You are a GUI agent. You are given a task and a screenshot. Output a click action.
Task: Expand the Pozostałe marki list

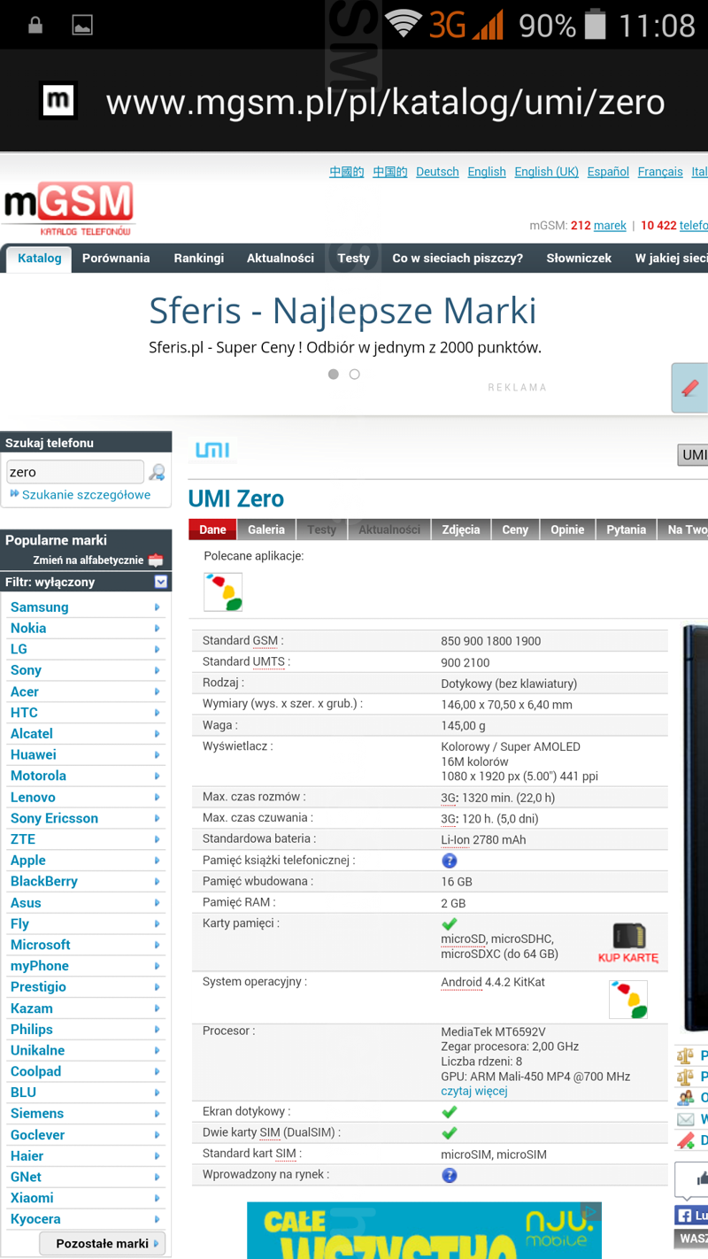tap(103, 1243)
